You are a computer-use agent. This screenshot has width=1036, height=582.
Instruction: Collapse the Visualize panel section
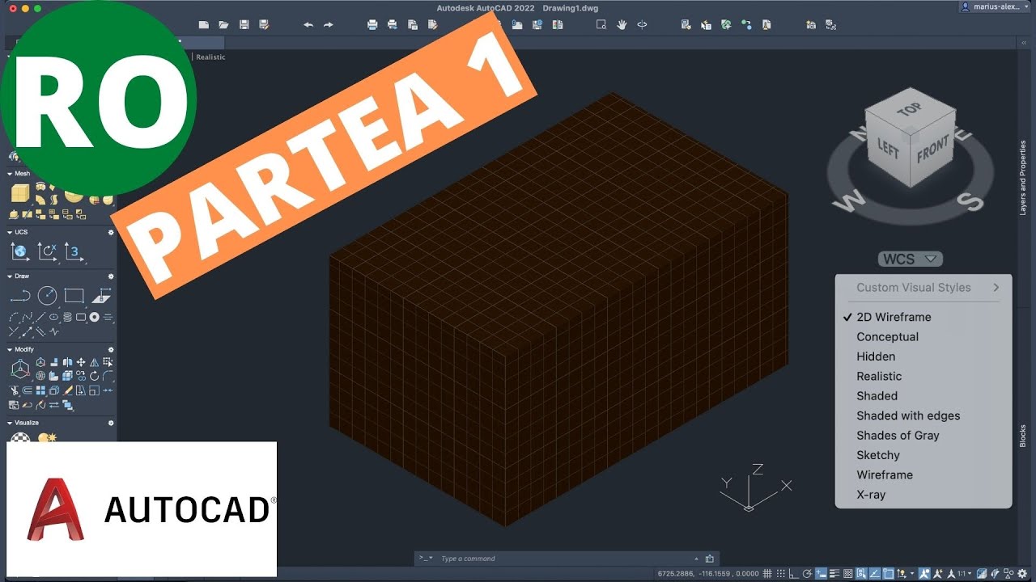tap(10, 423)
